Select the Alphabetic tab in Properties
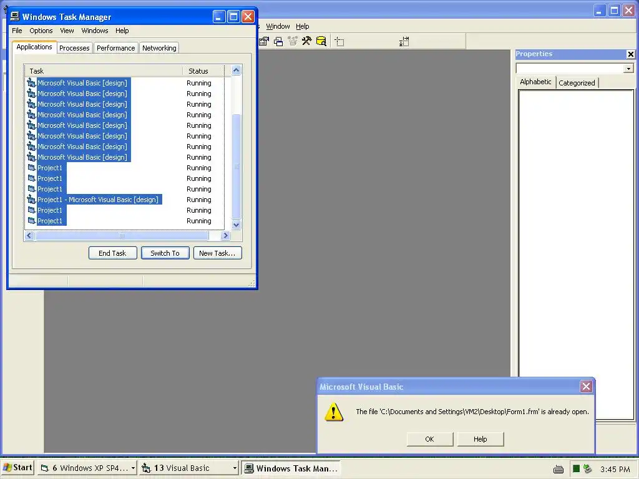 pos(535,82)
